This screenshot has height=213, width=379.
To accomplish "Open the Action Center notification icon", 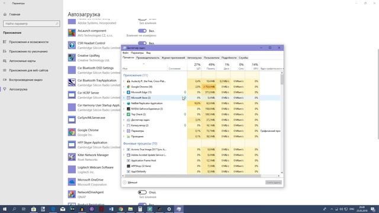I will [373, 209].
